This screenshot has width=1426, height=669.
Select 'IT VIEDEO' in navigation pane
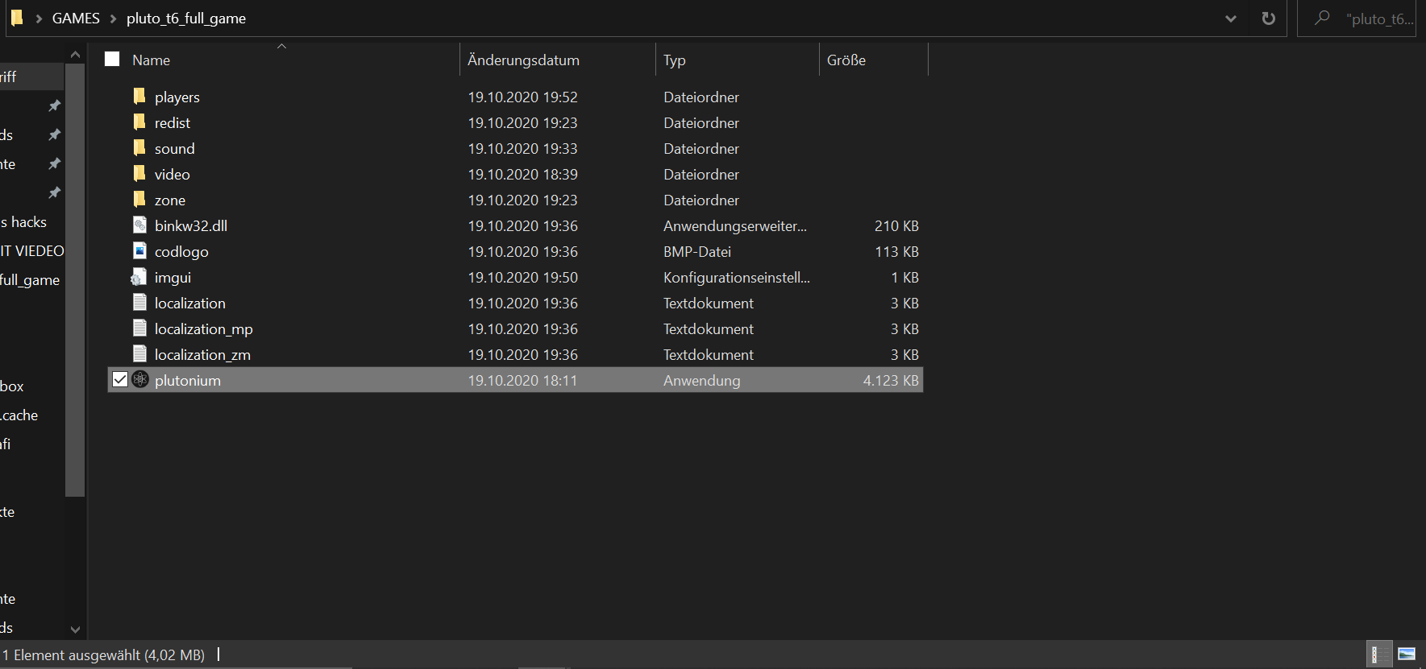32,250
